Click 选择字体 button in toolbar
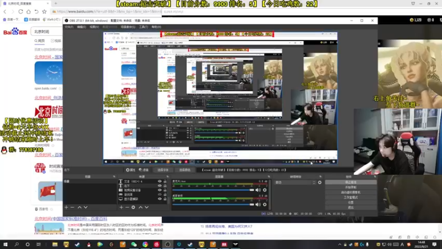The width and height of the screenshot is (442, 249). coord(162,170)
